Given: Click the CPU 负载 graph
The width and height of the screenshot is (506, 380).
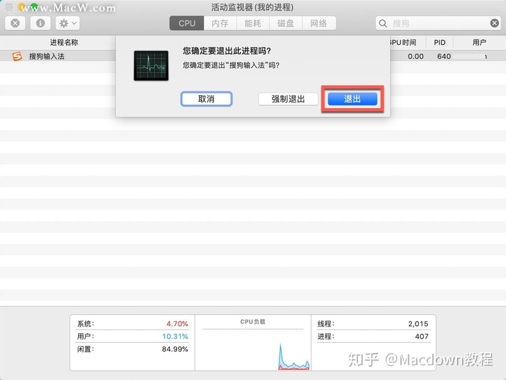Looking at the screenshot, I should coord(253,350).
